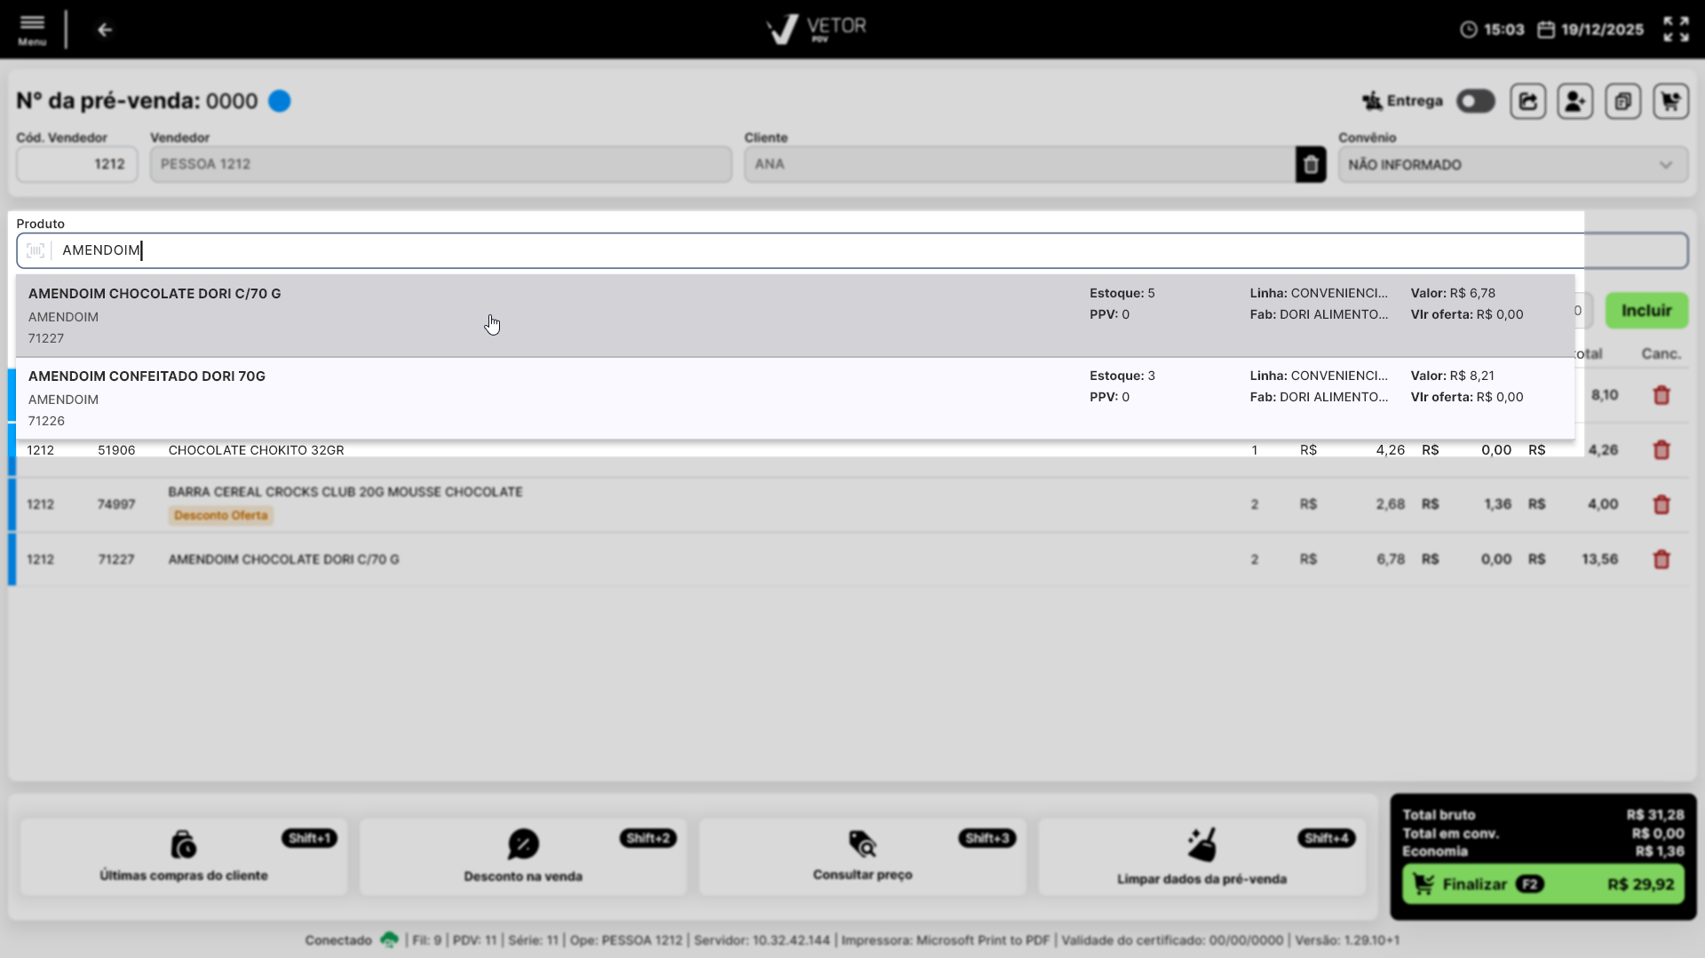The height and width of the screenshot is (958, 1705).
Task: Click the Cód. Vendedor input field
Action: coord(77,164)
